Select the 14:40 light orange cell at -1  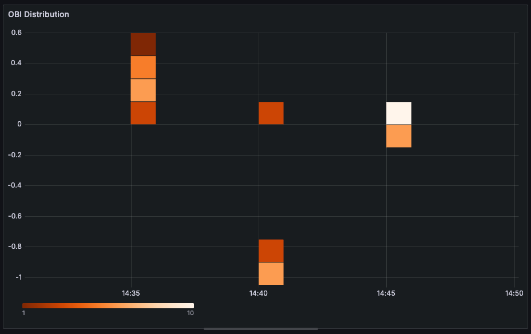pyautogui.click(x=271, y=273)
